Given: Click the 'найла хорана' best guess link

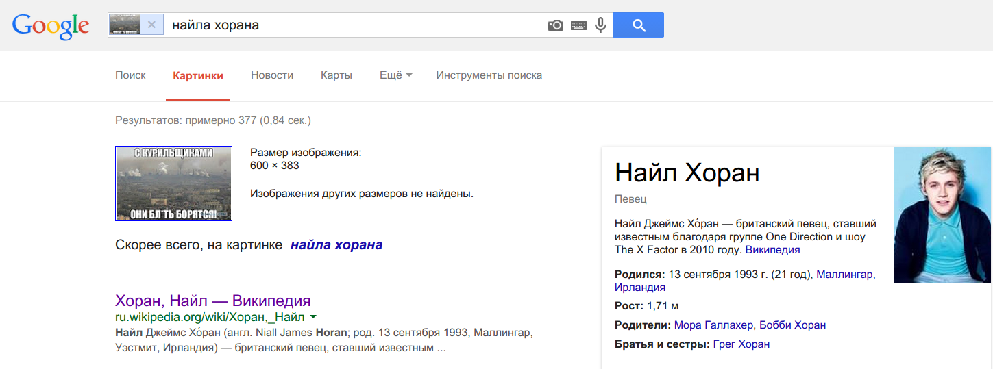Looking at the screenshot, I should (336, 245).
